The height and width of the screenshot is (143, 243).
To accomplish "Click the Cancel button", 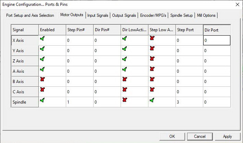I will tap(199, 136).
